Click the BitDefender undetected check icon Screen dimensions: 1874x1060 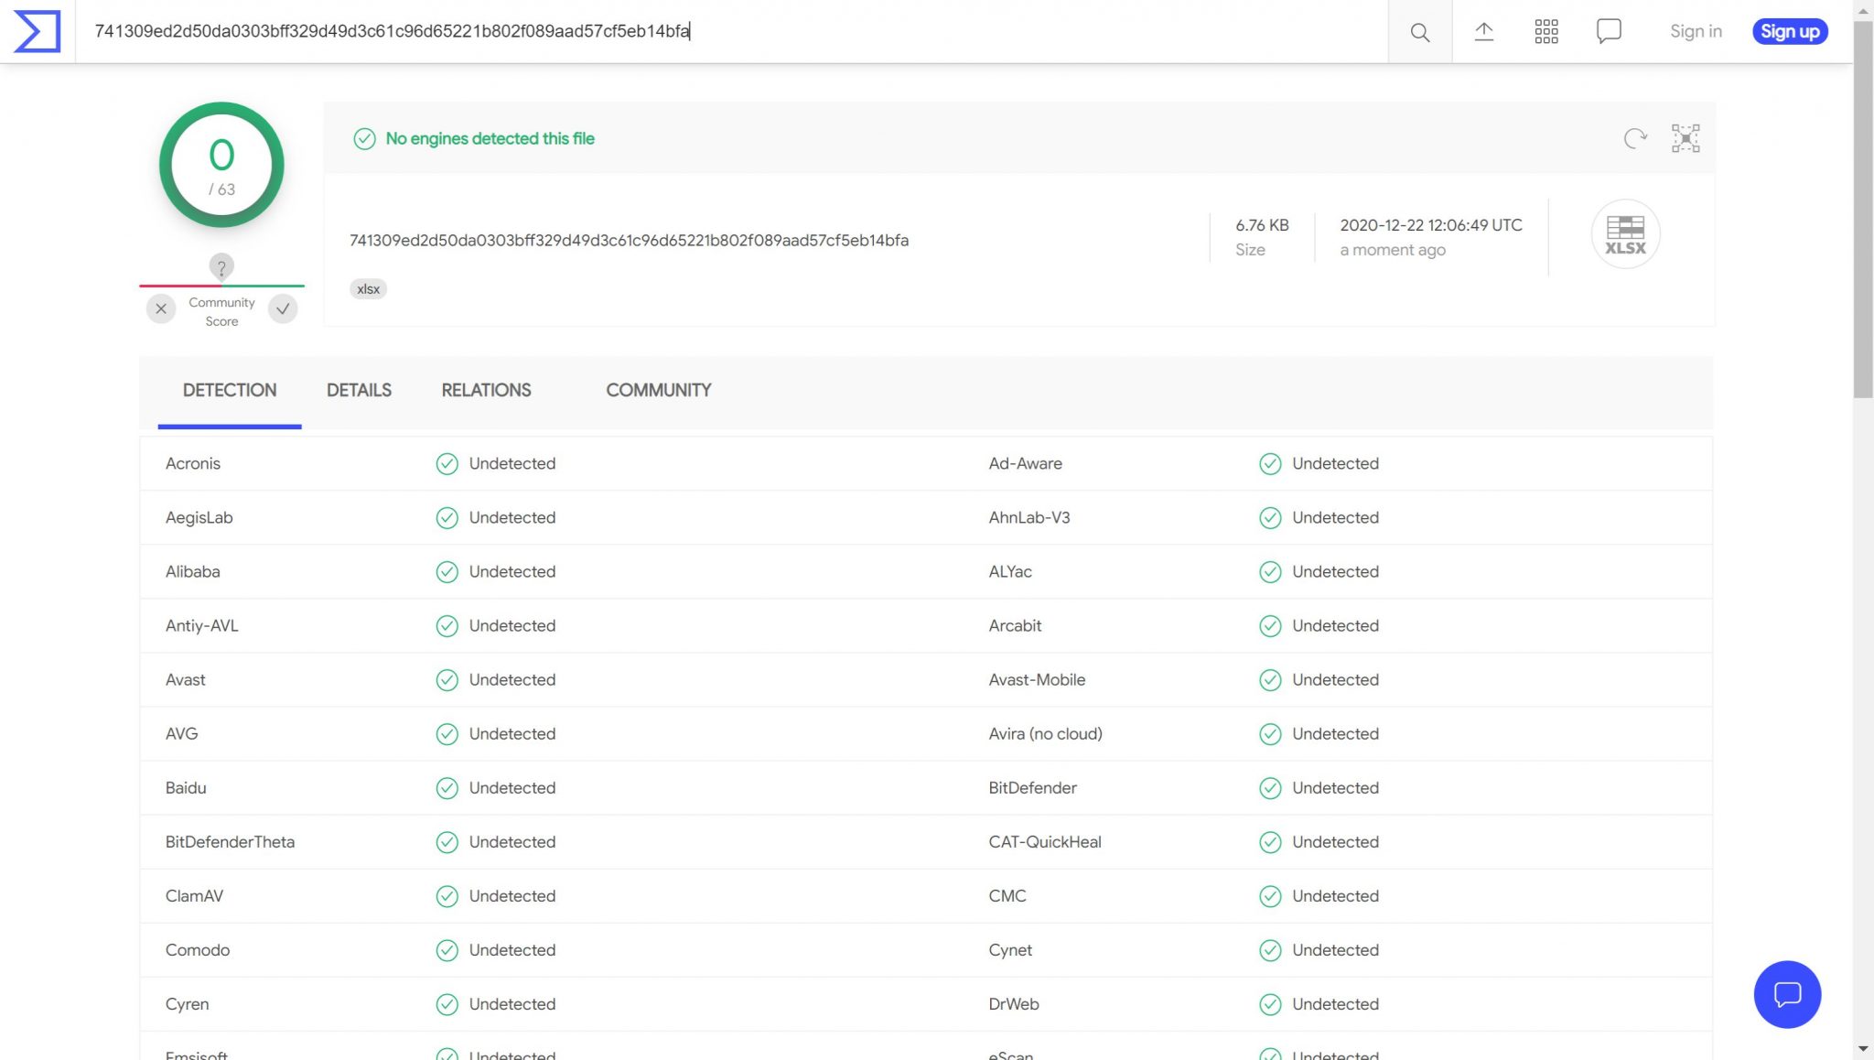(1270, 788)
